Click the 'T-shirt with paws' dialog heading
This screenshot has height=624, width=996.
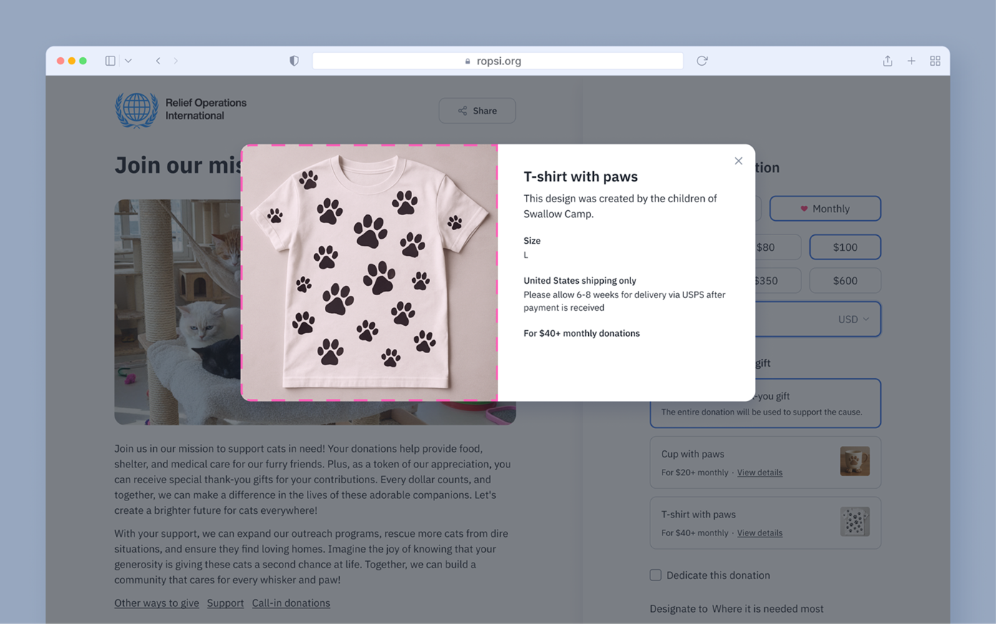(580, 177)
